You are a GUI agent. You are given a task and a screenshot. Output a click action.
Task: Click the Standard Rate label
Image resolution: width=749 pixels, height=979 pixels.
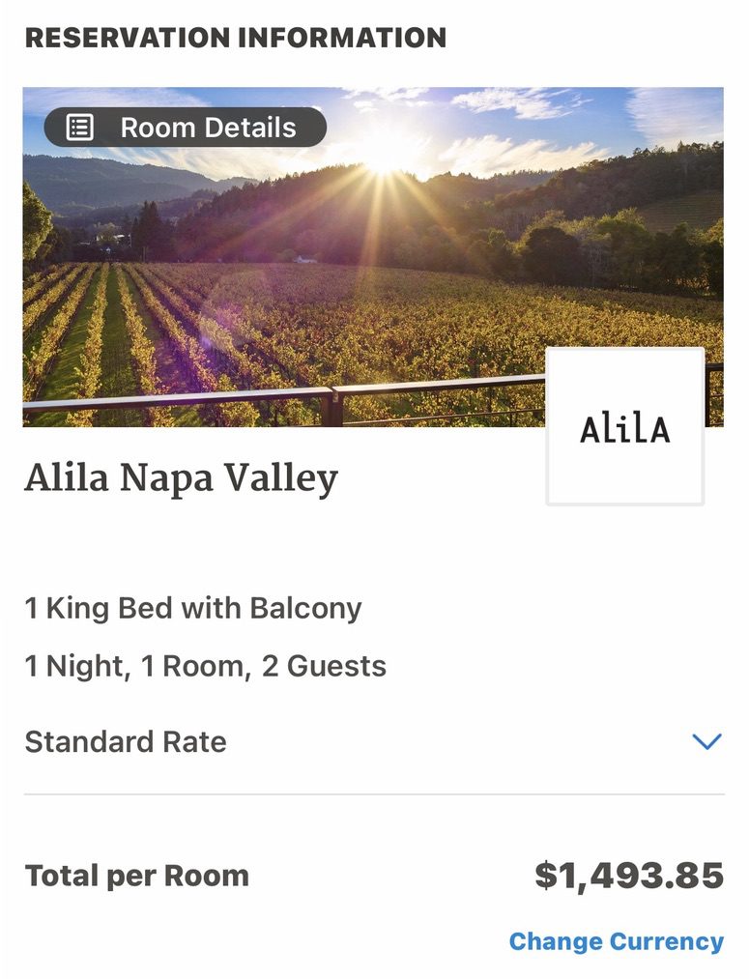[x=126, y=742]
